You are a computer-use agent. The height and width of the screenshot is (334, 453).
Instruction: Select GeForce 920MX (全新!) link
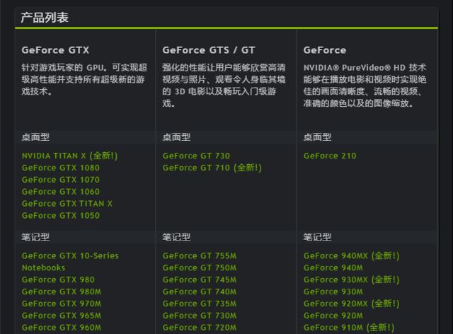coord(351,304)
